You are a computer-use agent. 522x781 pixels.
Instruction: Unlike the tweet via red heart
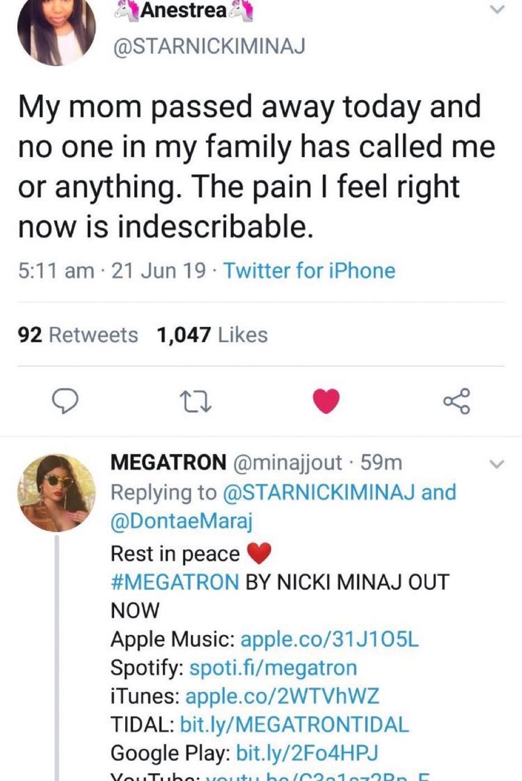(x=326, y=401)
